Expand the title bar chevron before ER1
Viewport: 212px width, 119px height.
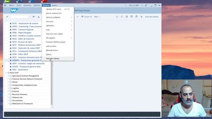pos(125,5)
